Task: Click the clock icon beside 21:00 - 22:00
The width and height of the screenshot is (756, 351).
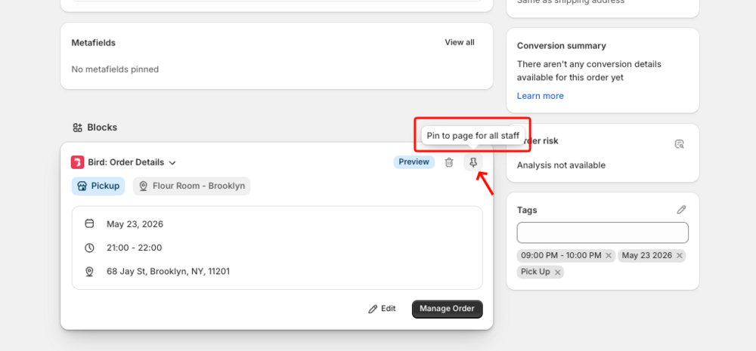Action: coord(89,248)
